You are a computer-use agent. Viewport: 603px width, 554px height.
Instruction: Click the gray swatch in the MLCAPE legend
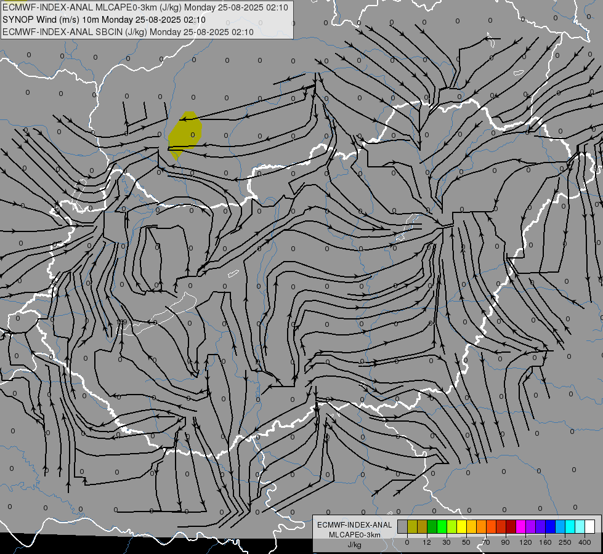pos(402,527)
